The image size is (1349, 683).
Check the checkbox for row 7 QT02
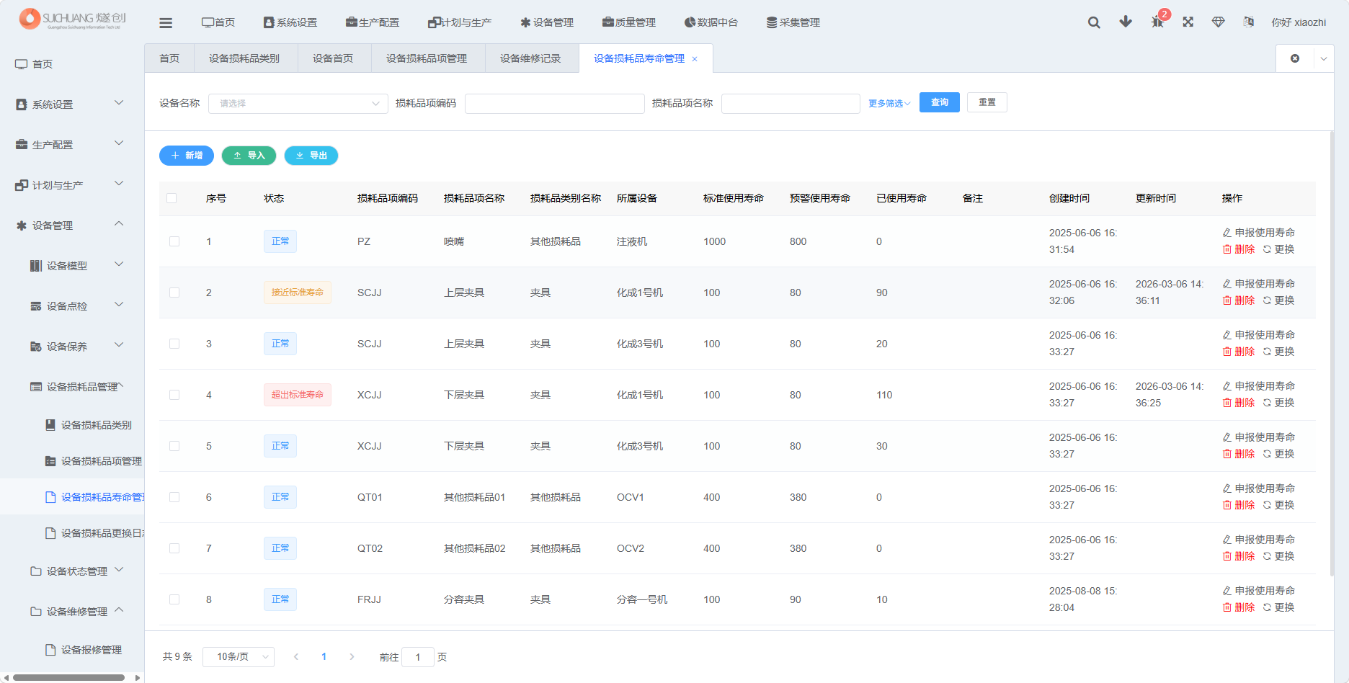174,548
